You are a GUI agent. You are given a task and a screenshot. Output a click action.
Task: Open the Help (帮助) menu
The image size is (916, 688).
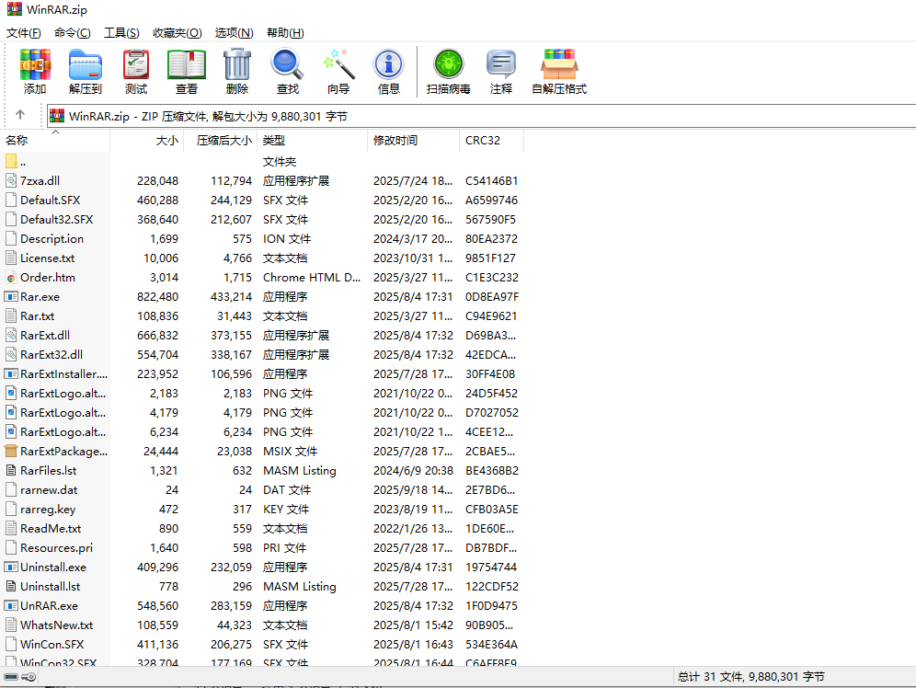(285, 33)
